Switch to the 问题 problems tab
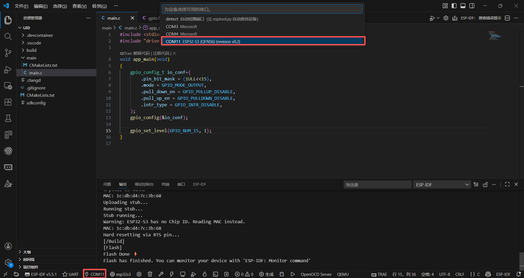 coord(107,185)
